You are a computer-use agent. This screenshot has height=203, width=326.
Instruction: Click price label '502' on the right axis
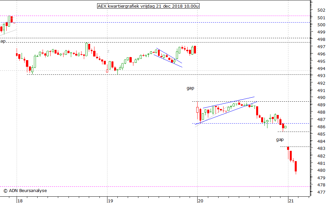[321, 10]
